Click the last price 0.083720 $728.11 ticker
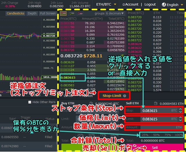 [x=81, y=56]
